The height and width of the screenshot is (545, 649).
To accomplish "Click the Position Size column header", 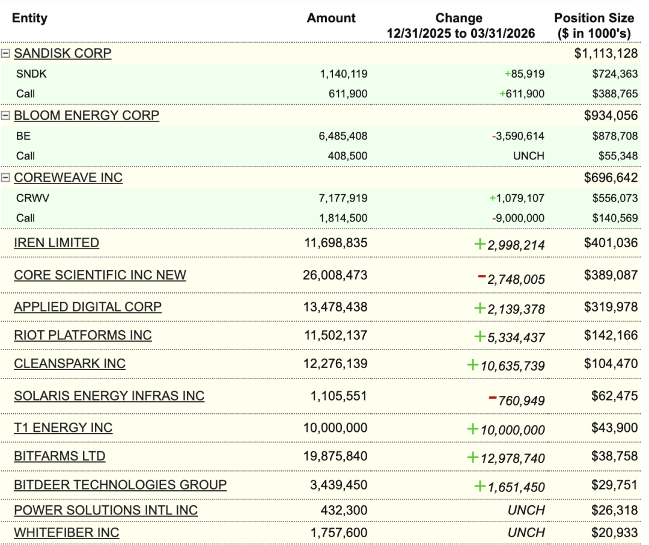I will [594, 26].
